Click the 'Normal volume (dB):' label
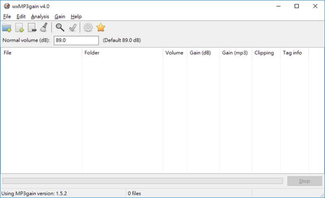The image size is (325, 198). coord(26,40)
